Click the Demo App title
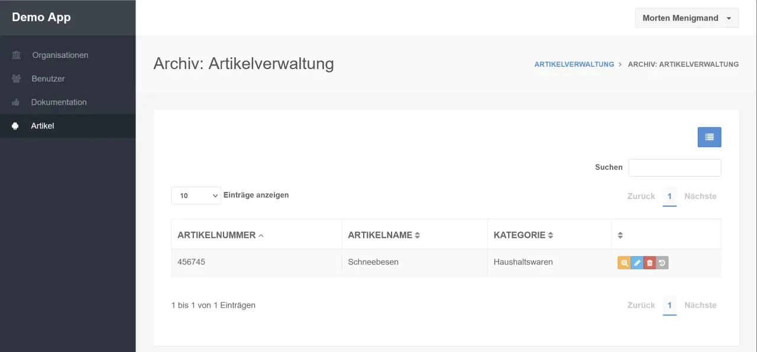 (x=41, y=17)
